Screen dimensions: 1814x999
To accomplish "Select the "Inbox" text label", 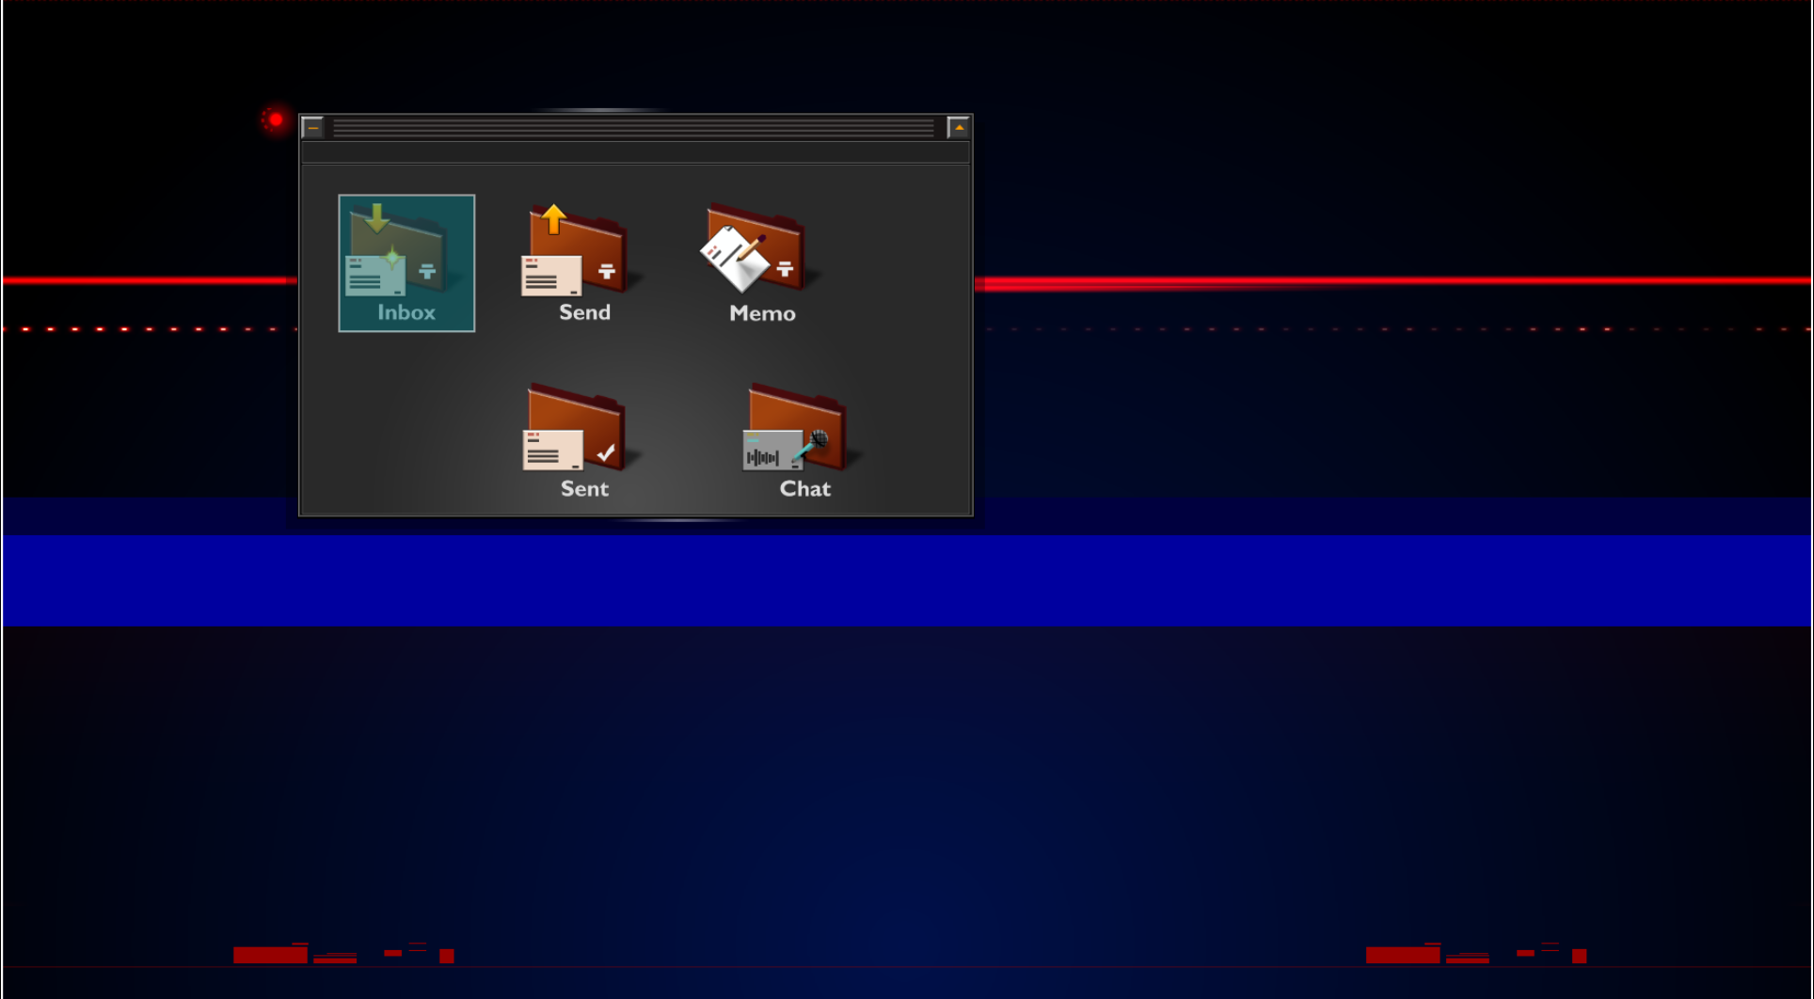I will [x=406, y=312].
